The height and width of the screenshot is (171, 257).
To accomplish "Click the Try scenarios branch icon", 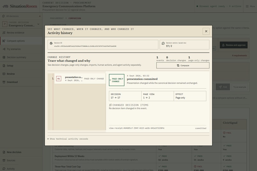I will pyautogui.click(x=4, y=49).
